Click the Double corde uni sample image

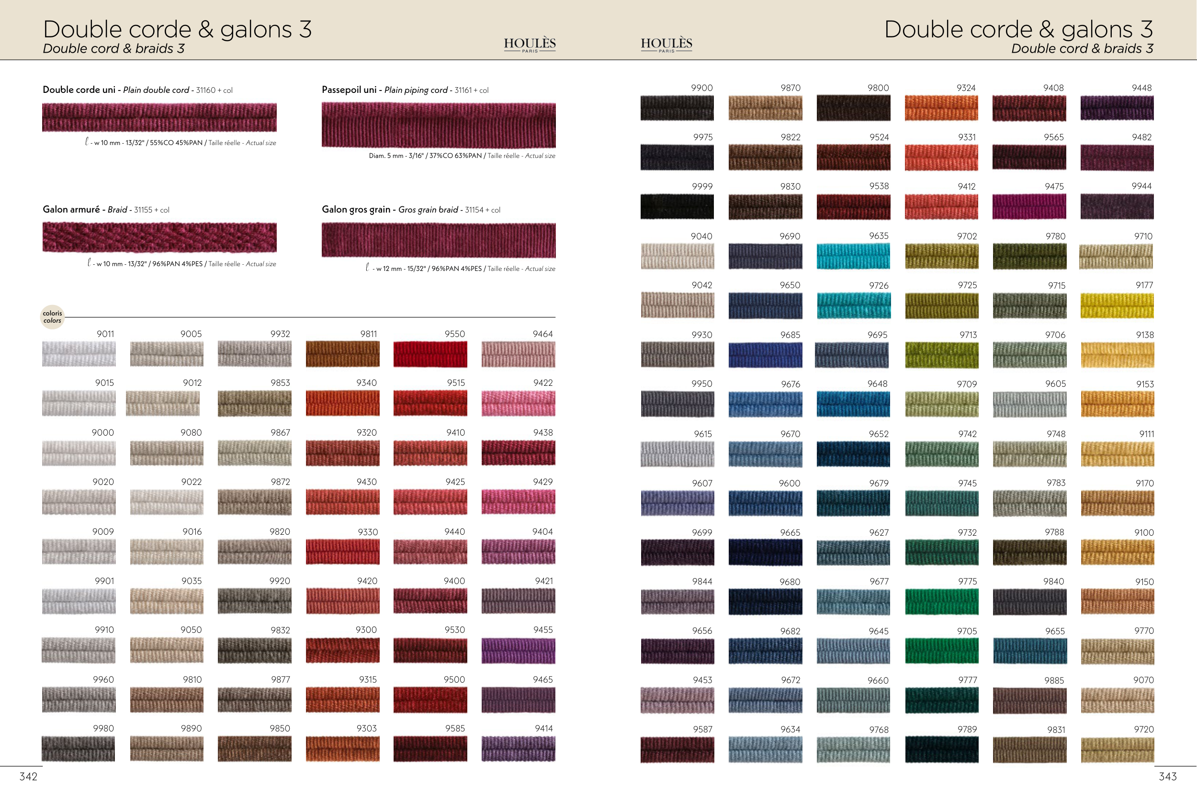[x=159, y=117]
